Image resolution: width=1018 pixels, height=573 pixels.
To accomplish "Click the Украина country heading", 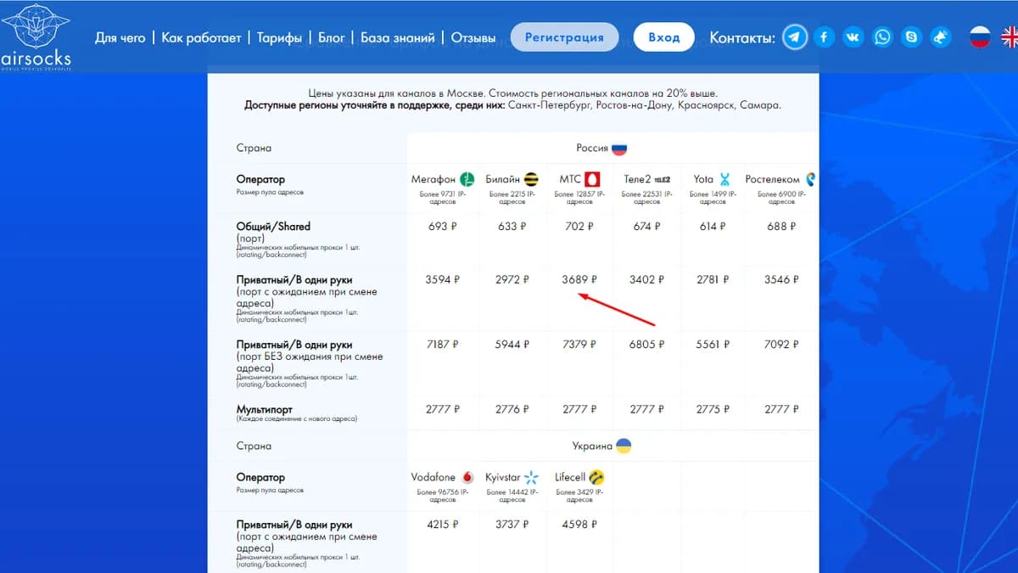I will (592, 446).
